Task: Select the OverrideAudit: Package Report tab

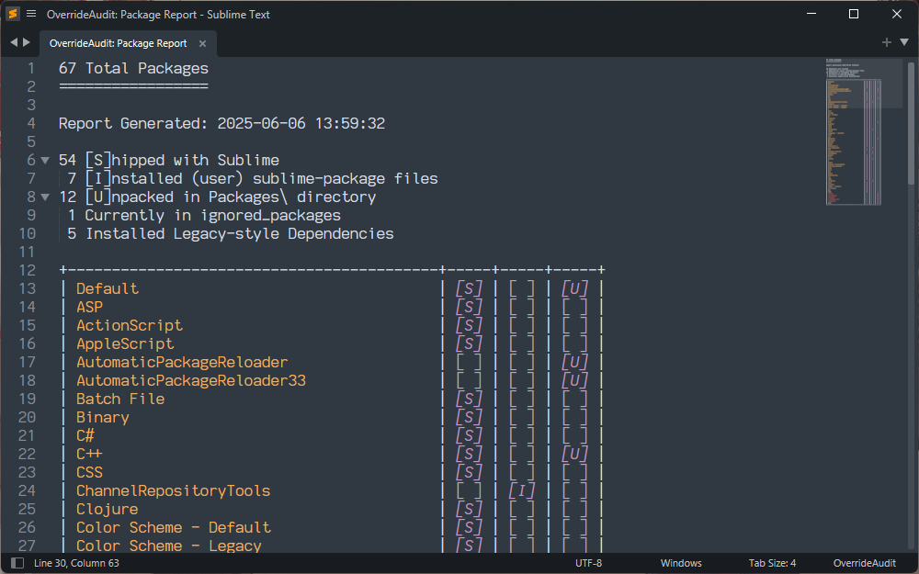Action: [x=118, y=43]
